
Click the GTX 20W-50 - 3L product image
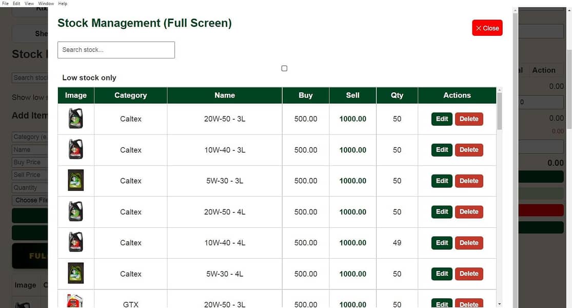coord(75,301)
